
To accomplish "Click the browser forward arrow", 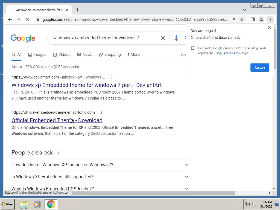I will 19,19.
